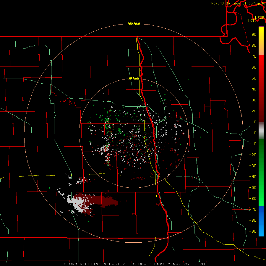266x266 pixels.
Task: Click the -10 scale value
Action: [x=253, y=144]
